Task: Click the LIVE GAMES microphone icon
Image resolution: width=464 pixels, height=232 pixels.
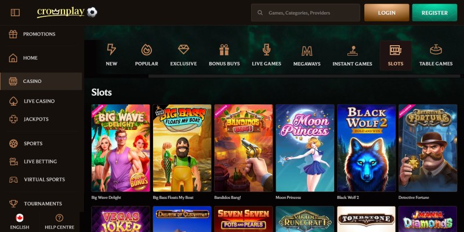Action: tap(267, 50)
